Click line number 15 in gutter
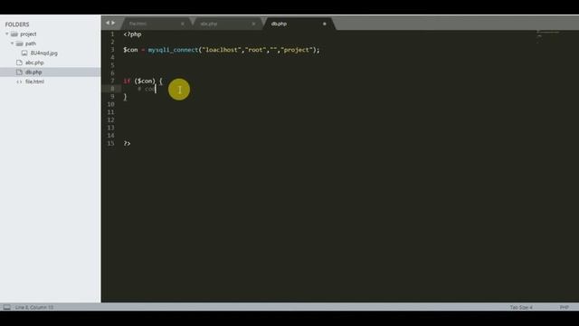579x326 pixels. [x=110, y=143]
